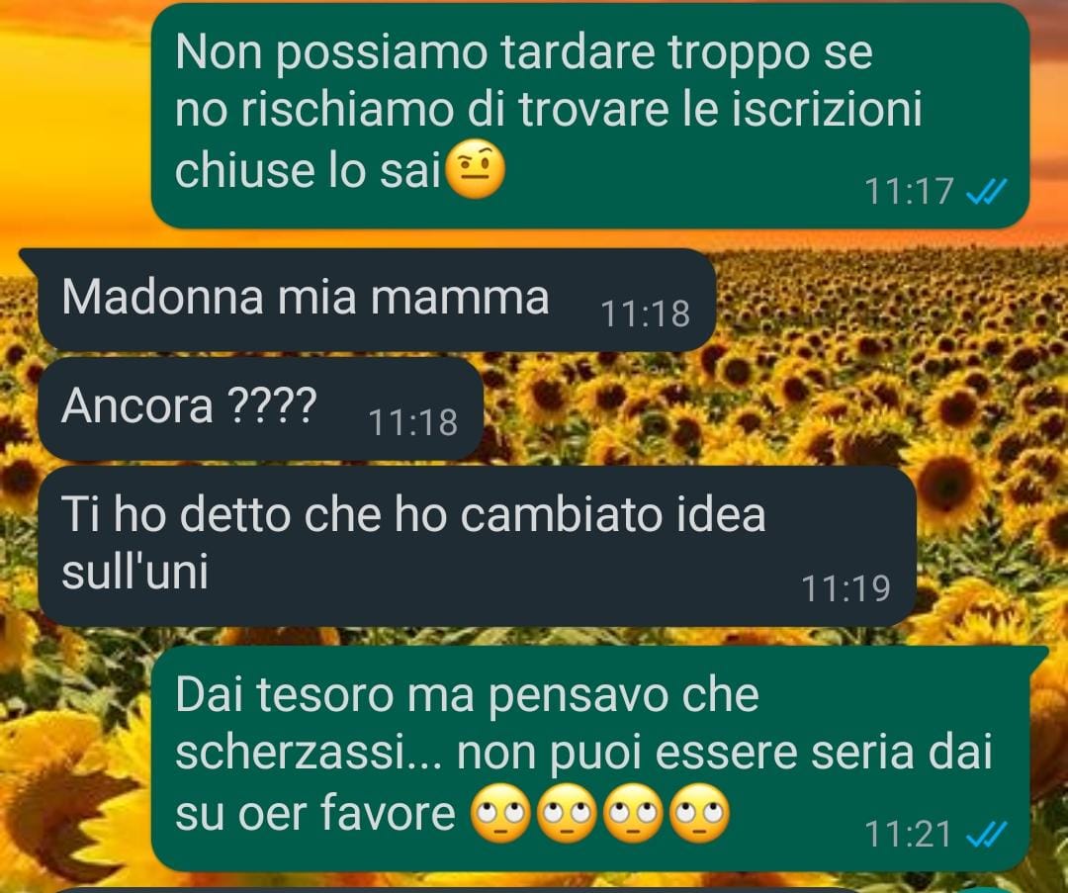
Task: Click the 11:18 timestamp beside "Ancora ????"
Action: [412, 422]
